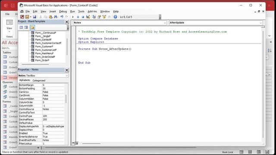The height and width of the screenshot is (155, 276).
Task: Toggle View Object button in Project panel
Action: 26,28
